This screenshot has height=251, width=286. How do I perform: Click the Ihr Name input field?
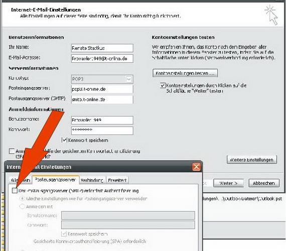pos(102,48)
